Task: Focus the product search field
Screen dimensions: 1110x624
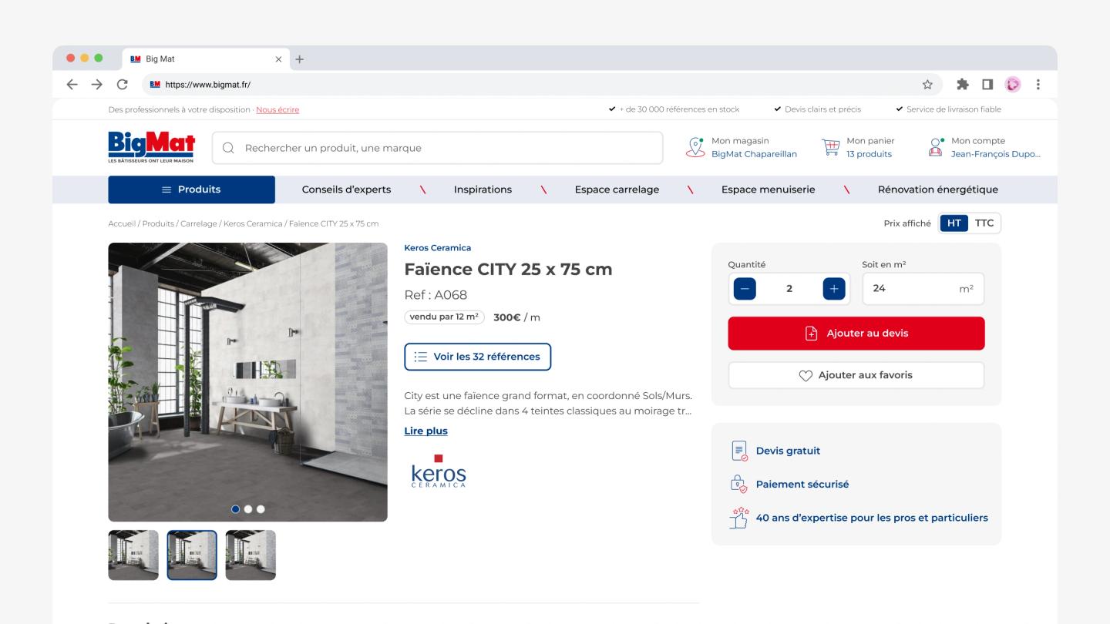Action: (x=437, y=148)
